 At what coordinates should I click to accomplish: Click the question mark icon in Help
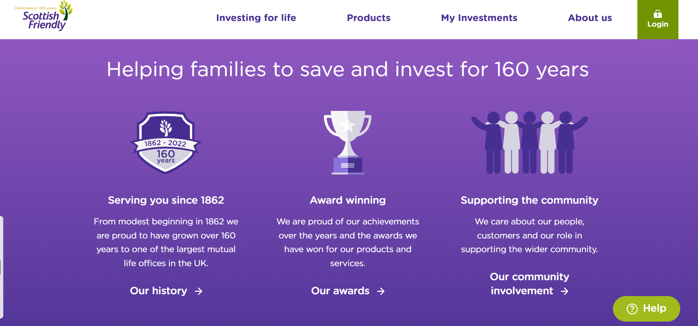[x=632, y=309]
